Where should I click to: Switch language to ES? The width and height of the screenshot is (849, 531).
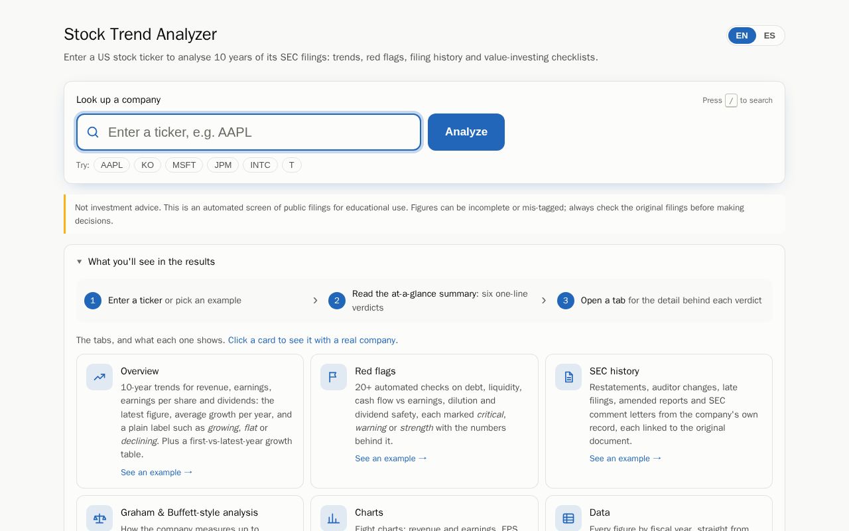[769, 36]
